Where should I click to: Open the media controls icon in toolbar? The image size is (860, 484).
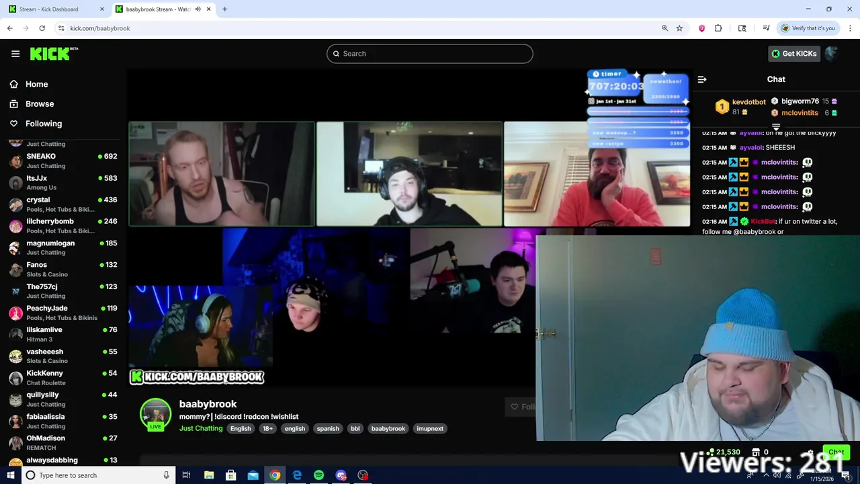(766, 28)
